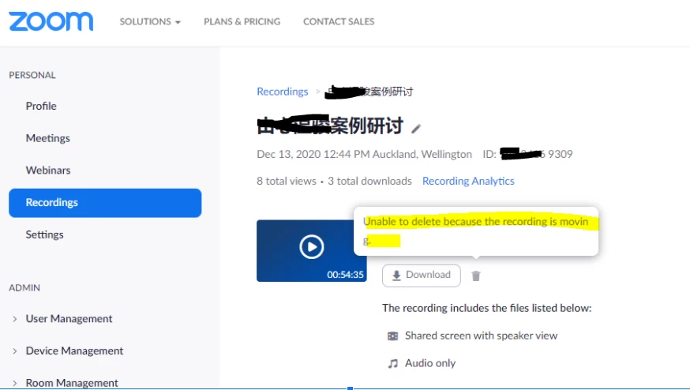Viewport: 690px width, 390px height.
Task: Click the recording thumbnail duration 00:54:35
Action: coord(345,275)
